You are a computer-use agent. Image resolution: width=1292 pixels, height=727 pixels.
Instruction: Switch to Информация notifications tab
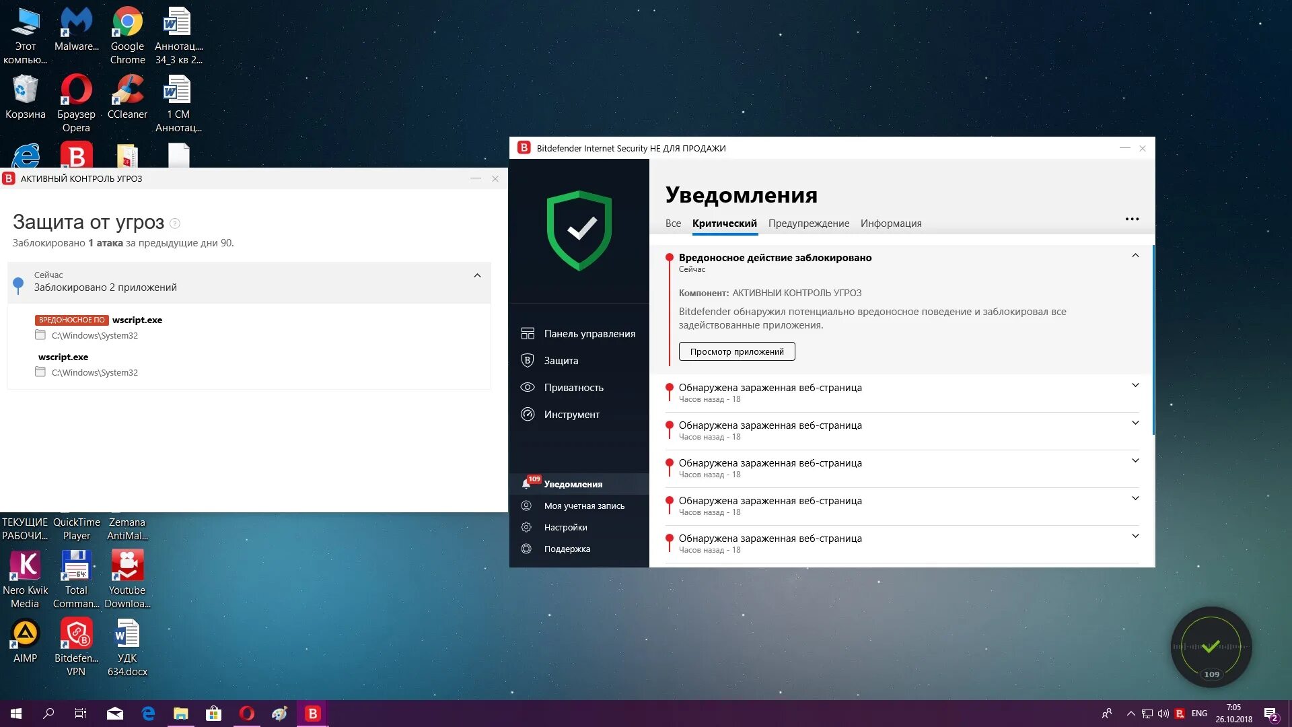(890, 223)
